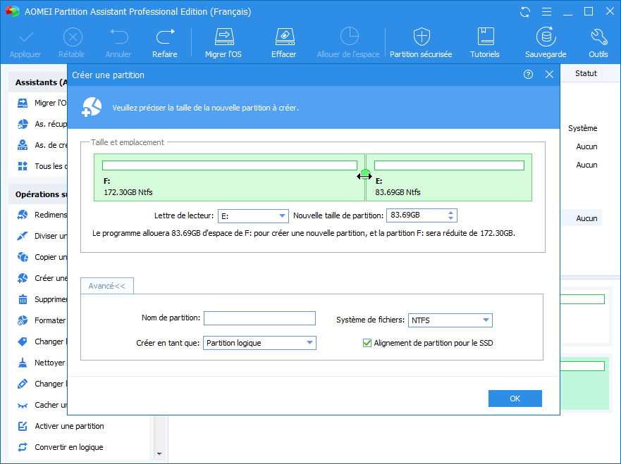This screenshot has width=621, height=464.
Task: Click the Système status cell
Action: click(582, 128)
